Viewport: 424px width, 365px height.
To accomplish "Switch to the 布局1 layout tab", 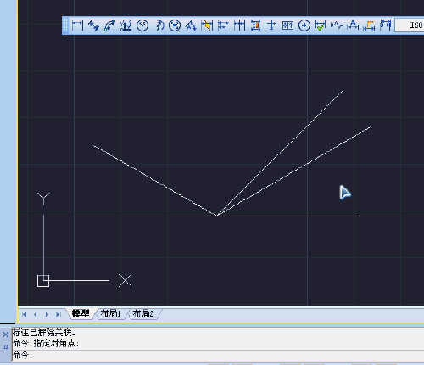I will tap(110, 313).
